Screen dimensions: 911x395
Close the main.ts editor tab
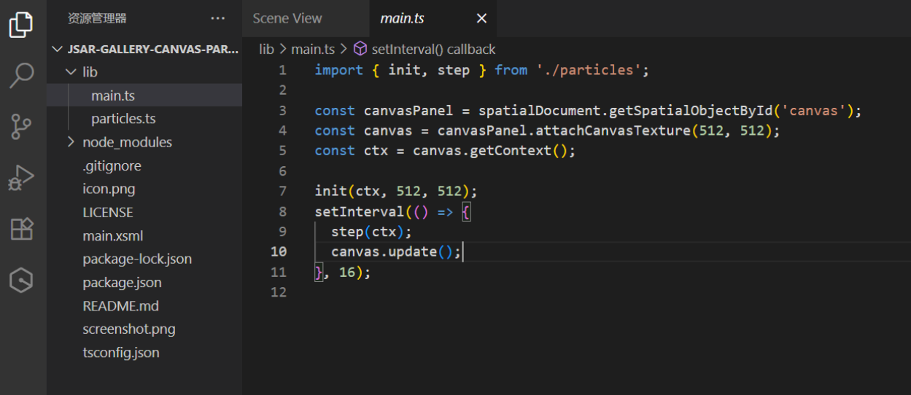481,18
